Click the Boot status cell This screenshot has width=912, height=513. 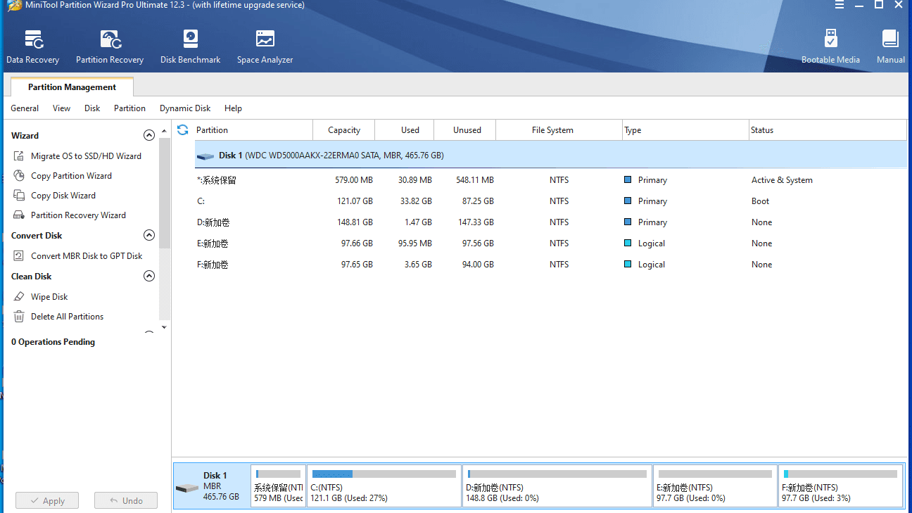pos(760,201)
